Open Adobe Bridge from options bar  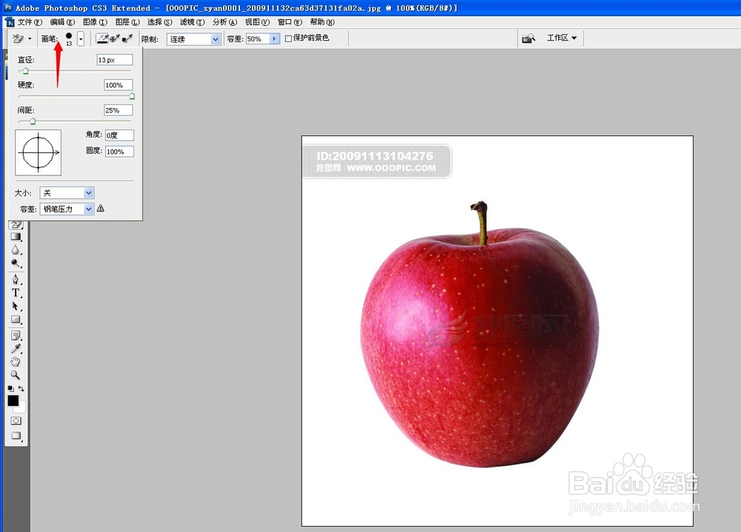pos(528,38)
